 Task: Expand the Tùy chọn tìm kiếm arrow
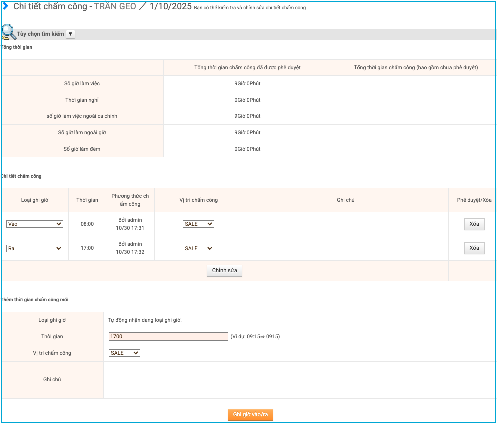coord(70,34)
